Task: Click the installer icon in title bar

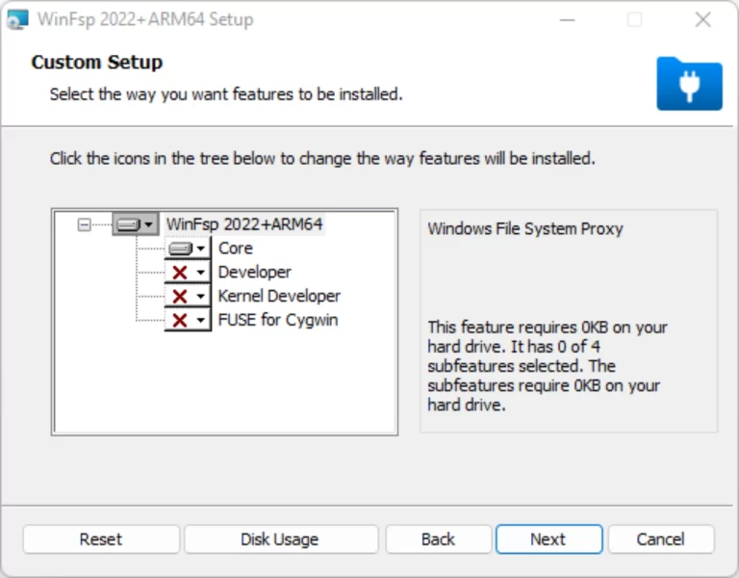Action: (x=17, y=19)
